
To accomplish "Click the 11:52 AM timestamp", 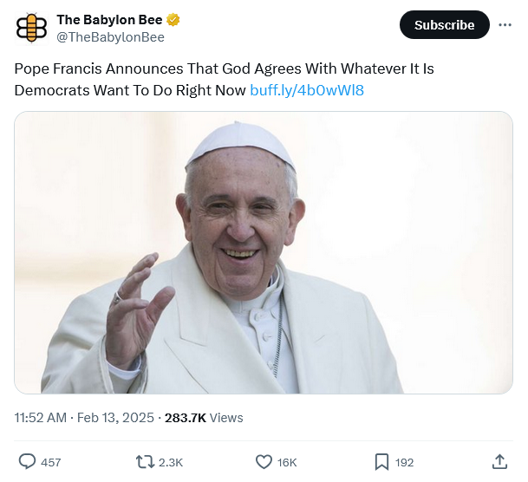I will pos(40,417).
